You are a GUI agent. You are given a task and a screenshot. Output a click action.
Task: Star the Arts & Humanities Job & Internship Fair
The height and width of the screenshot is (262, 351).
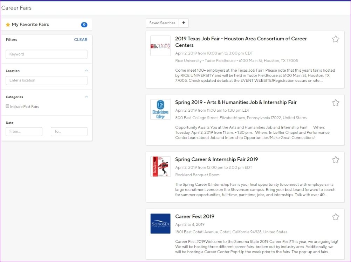[336, 103]
